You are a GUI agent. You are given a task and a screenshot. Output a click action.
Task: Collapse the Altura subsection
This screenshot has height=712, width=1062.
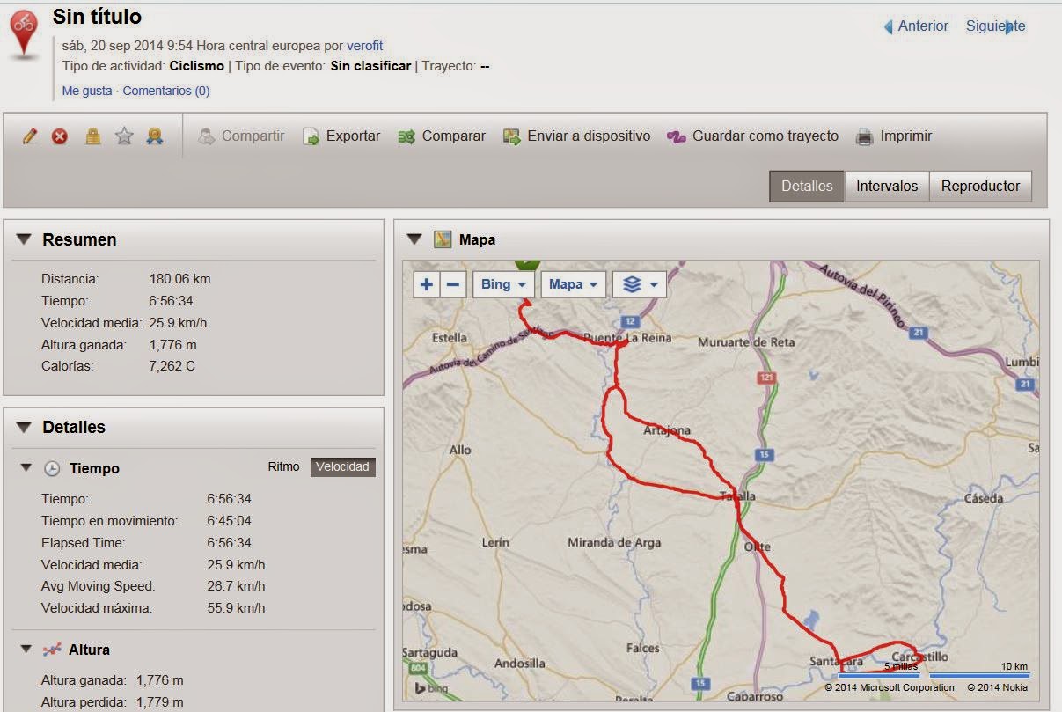pos(26,650)
